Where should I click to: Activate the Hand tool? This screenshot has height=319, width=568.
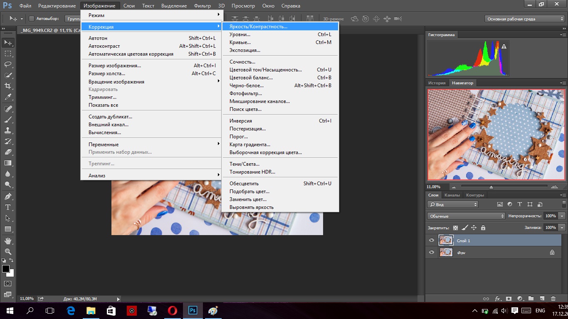click(7, 240)
